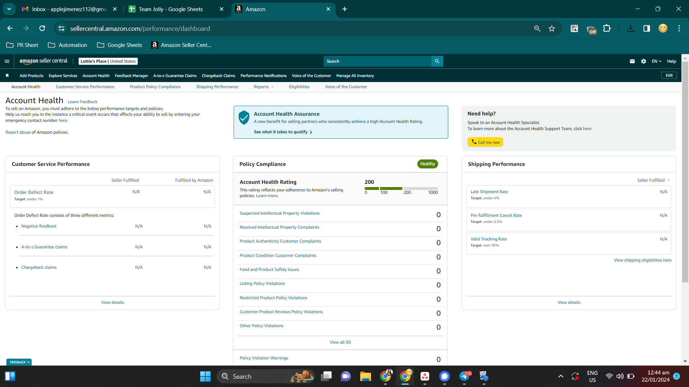Open the Customer Service Performance tab
689x387 pixels.
pos(85,87)
